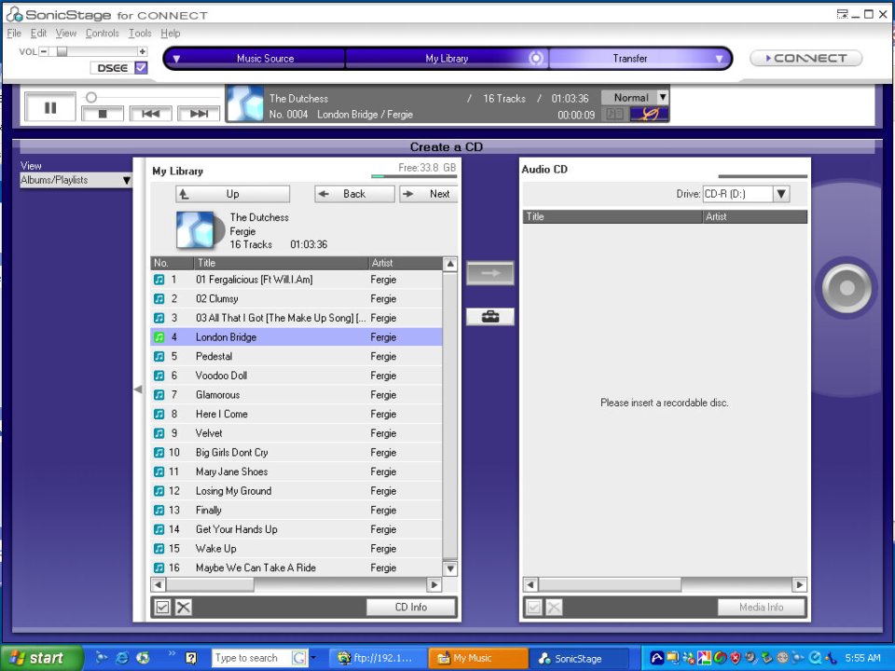Open the toolbox transfer settings icon
Screen dimensions: 895x671
click(x=490, y=317)
